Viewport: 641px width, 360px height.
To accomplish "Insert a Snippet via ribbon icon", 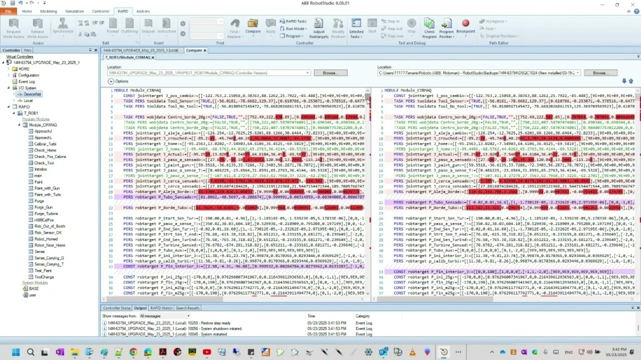I will point(148,23).
